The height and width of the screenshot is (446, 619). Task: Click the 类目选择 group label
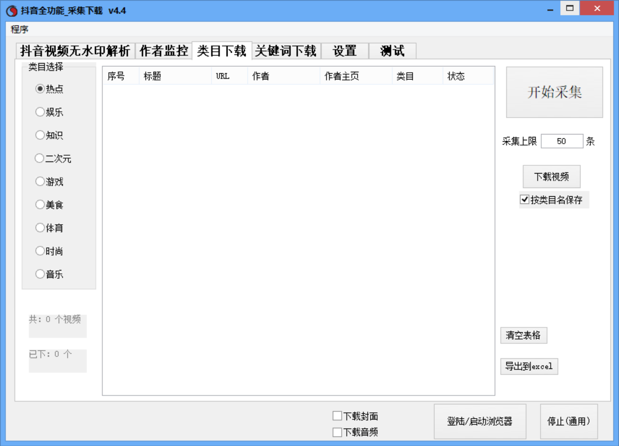tap(46, 67)
